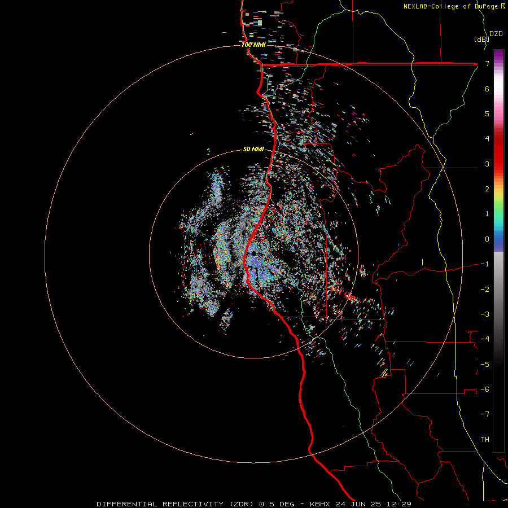Click the 50 NMI range ring label

[x=253, y=149]
